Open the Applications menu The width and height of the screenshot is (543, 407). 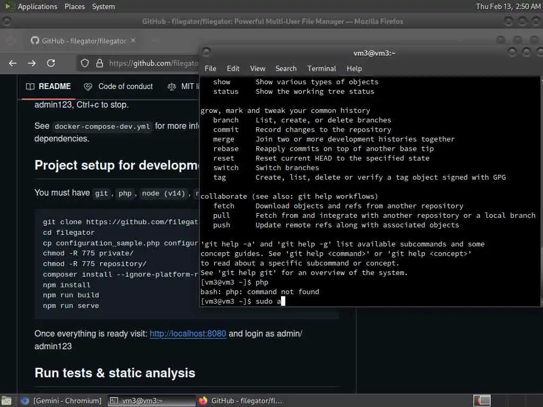pyautogui.click(x=38, y=6)
